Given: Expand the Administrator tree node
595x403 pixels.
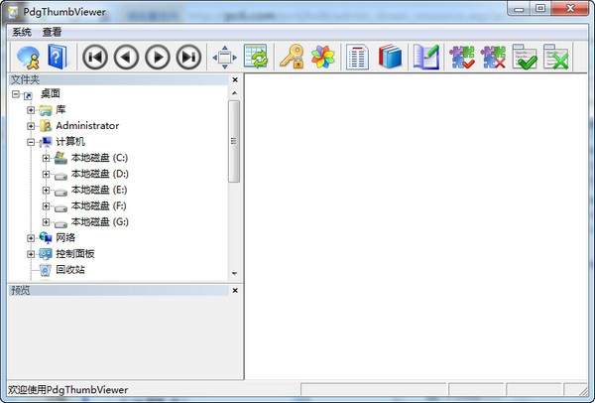Looking at the screenshot, I should (x=31, y=126).
